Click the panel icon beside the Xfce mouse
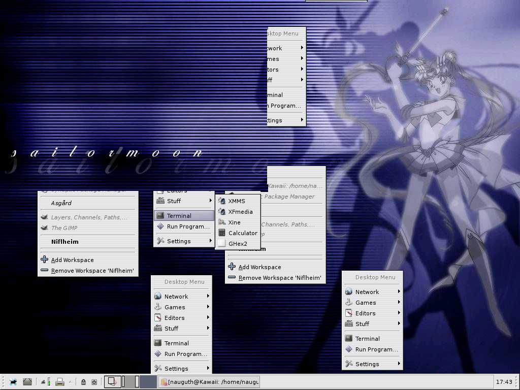Screen dimensions: 520x390 [x=27, y=382]
